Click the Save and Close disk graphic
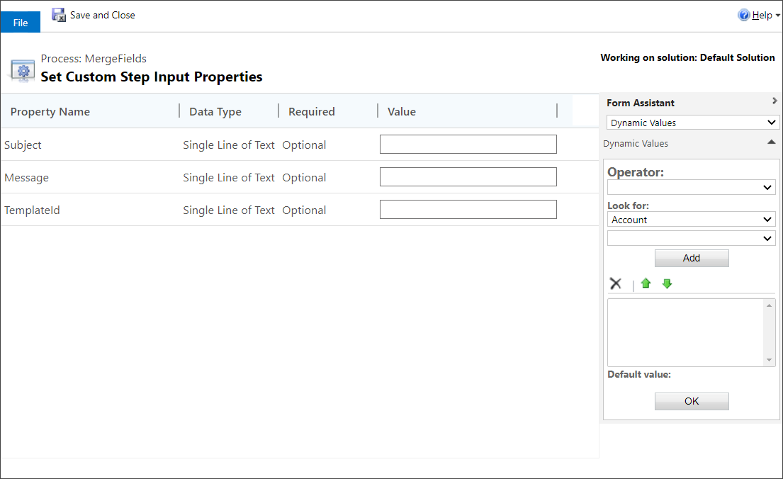The image size is (783, 479). pos(59,14)
